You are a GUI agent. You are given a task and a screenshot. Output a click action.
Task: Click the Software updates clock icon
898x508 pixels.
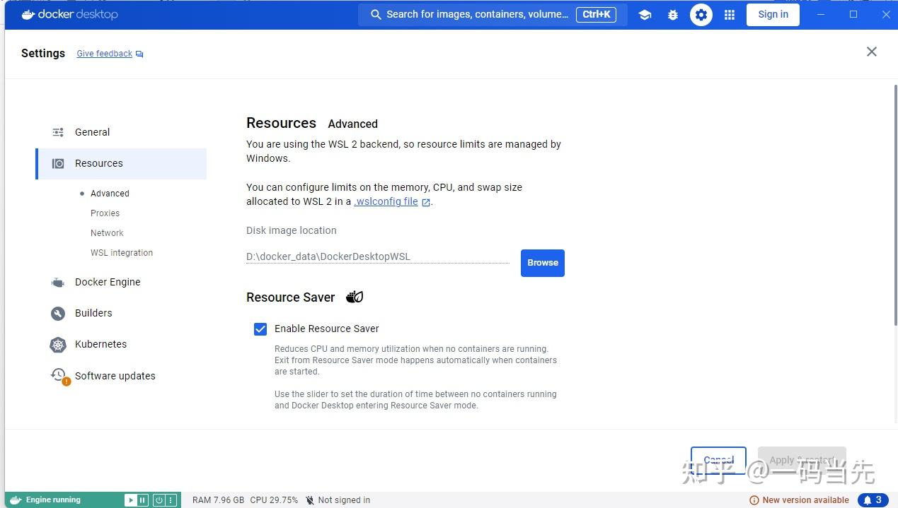[59, 376]
